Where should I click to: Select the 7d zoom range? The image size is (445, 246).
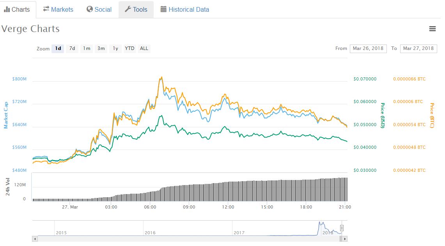[x=73, y=48]
